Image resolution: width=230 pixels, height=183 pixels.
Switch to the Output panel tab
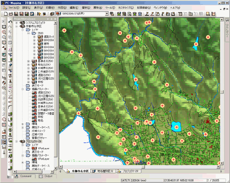coord(46,176)
